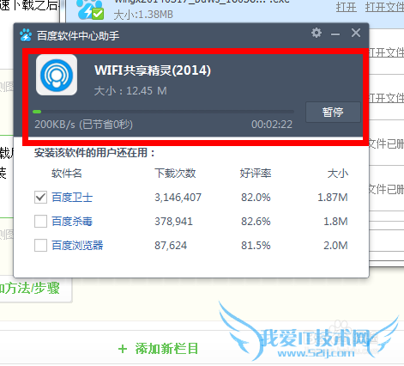Click the 百度软件中心助手 title text
The image size is (404, 366).
click(78, 36)
